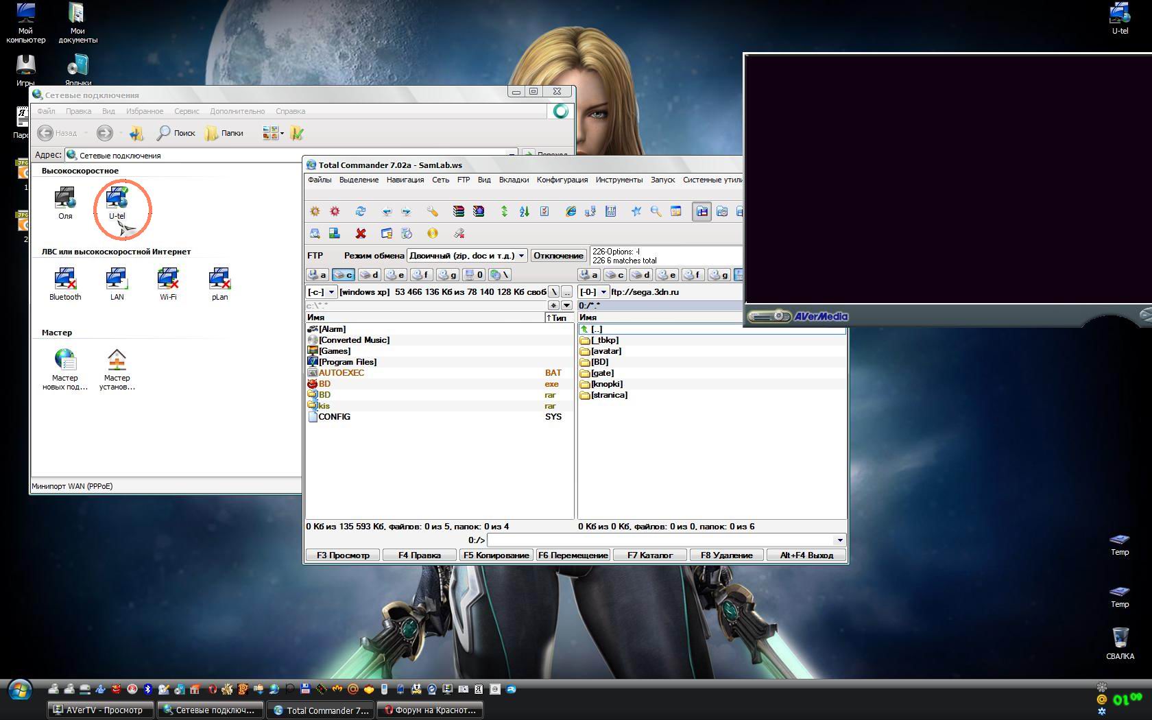Select the Wi-Fi connection icon
The image size is (1152, 720).
click(x=168, y=285)
